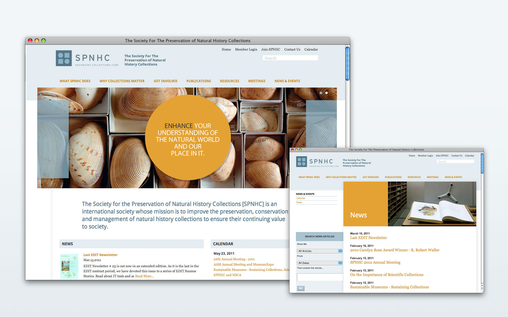Open Member Login in the large window
The image size is (508, 317).
pos(246,49)
